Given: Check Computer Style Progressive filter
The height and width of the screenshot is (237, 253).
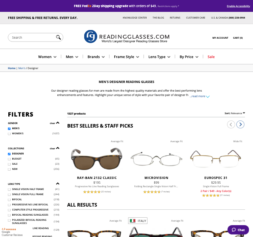Looking at the screenshot, I should (x=9, y=210).
